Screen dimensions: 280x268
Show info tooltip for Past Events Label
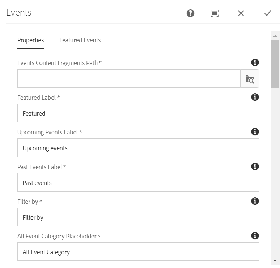(255, 167)
